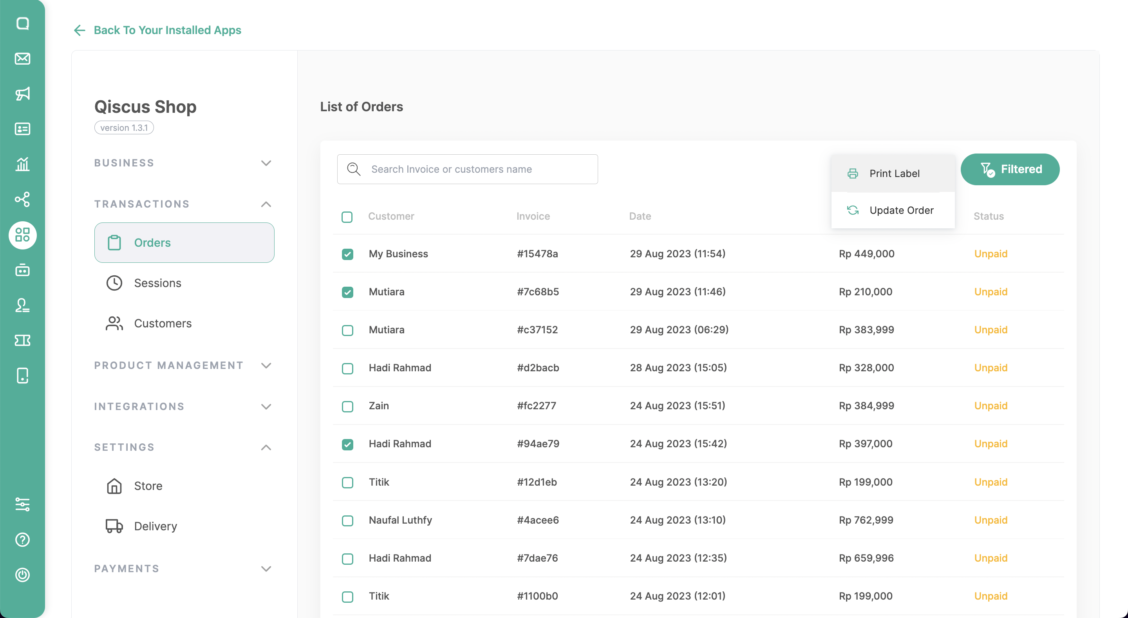Click the Filtered button
Screen dimensions: 1128x618
click(1010, 169)
